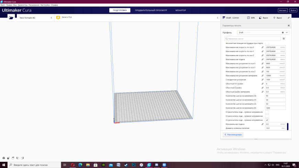Open the Вид menu
Screen dimensions: 299x168
tap(15, 5)
